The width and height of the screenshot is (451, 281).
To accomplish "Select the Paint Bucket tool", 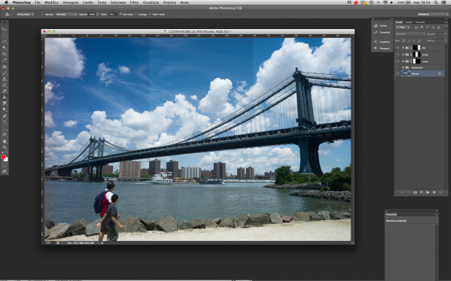I will pyautogui.click(x=4, y=97).
